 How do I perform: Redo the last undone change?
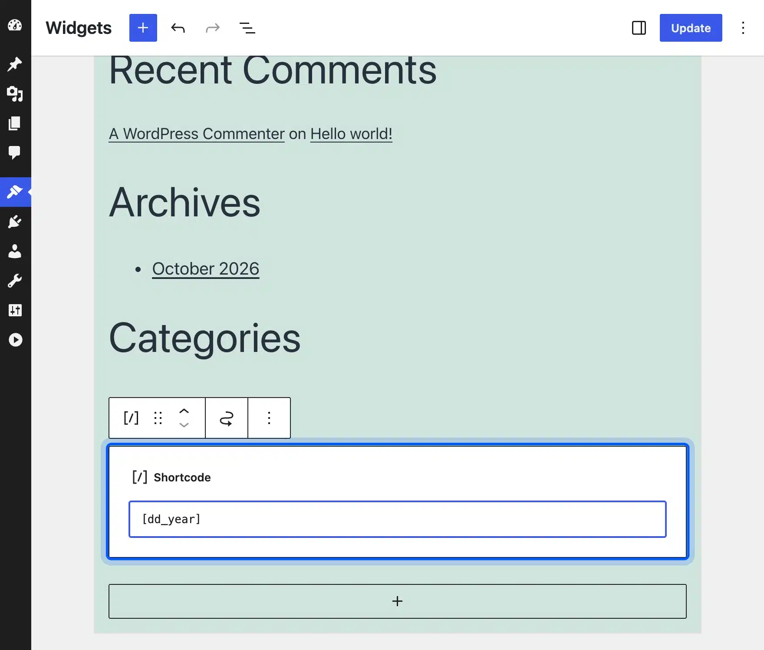pyautogui.click(x=213, y=28)
